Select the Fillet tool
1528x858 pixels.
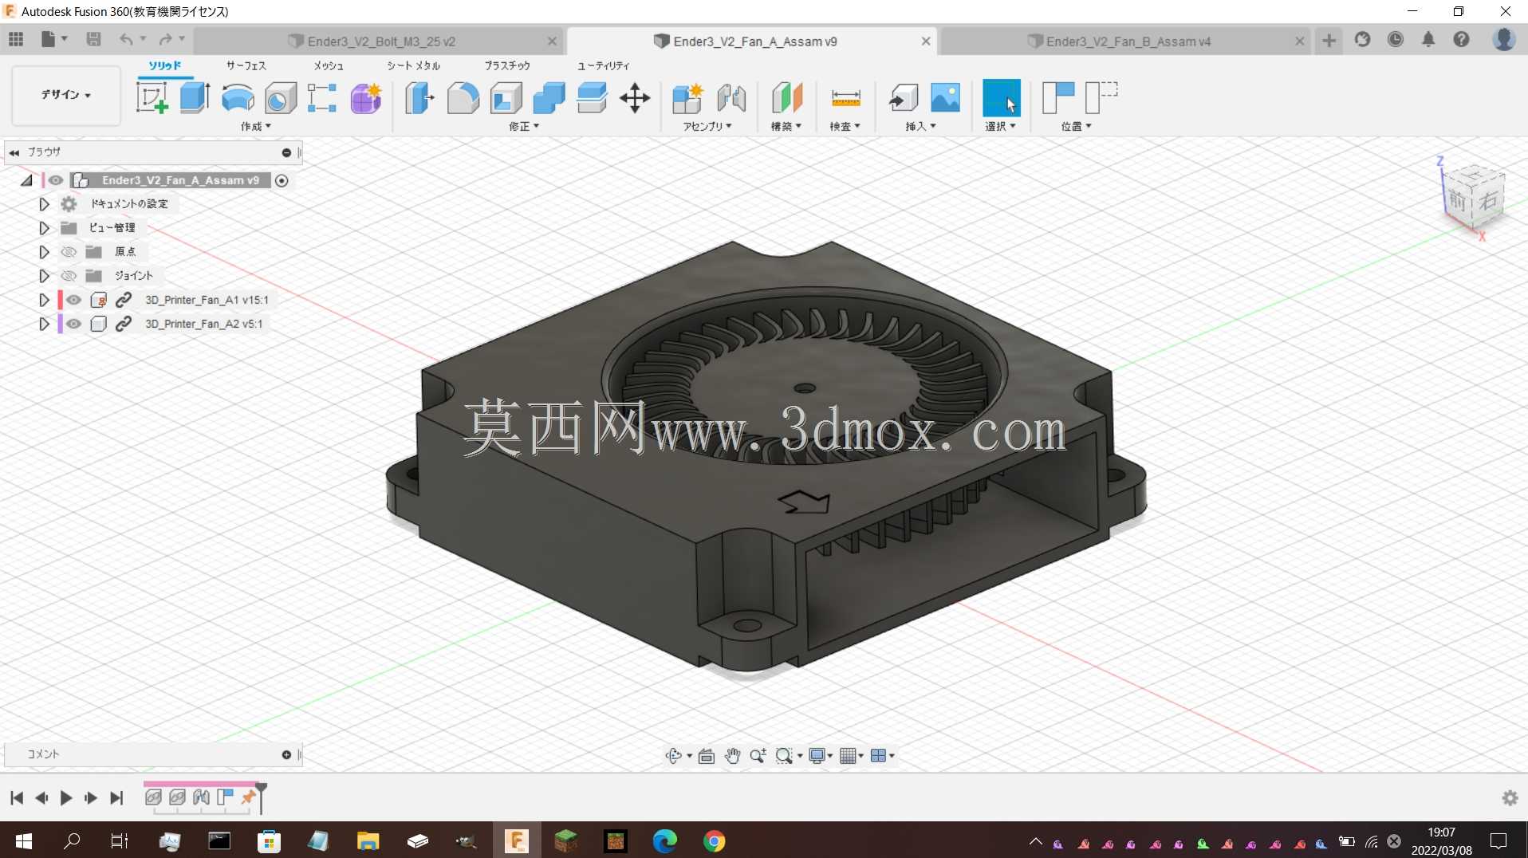pyautogui.click(x=463, y=98)
